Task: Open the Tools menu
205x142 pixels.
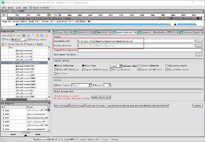Action: click(x=18, y=8)
